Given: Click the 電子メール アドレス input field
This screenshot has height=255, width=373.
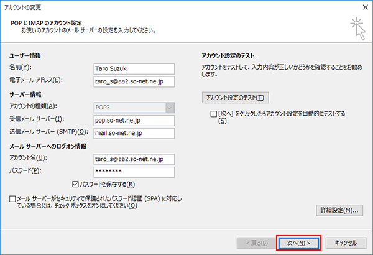Looking at the screenshot, I should tap(133, 81).
